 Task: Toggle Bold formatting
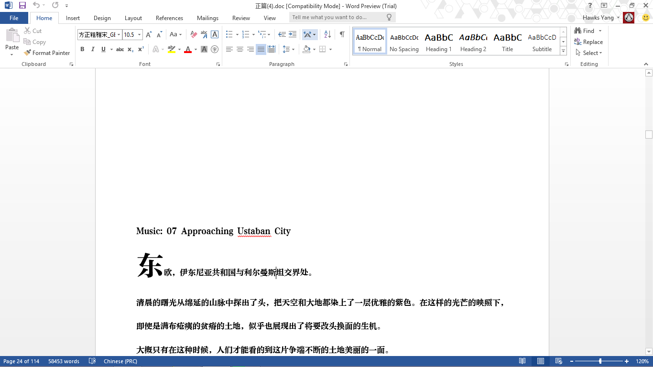pyautogui.click(x=82, y=49)
